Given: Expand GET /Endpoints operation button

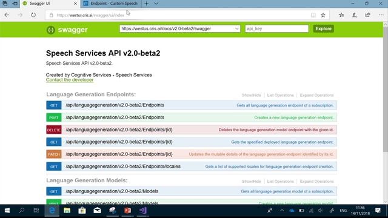Looking at the screenshot, I should pos(54,105).
